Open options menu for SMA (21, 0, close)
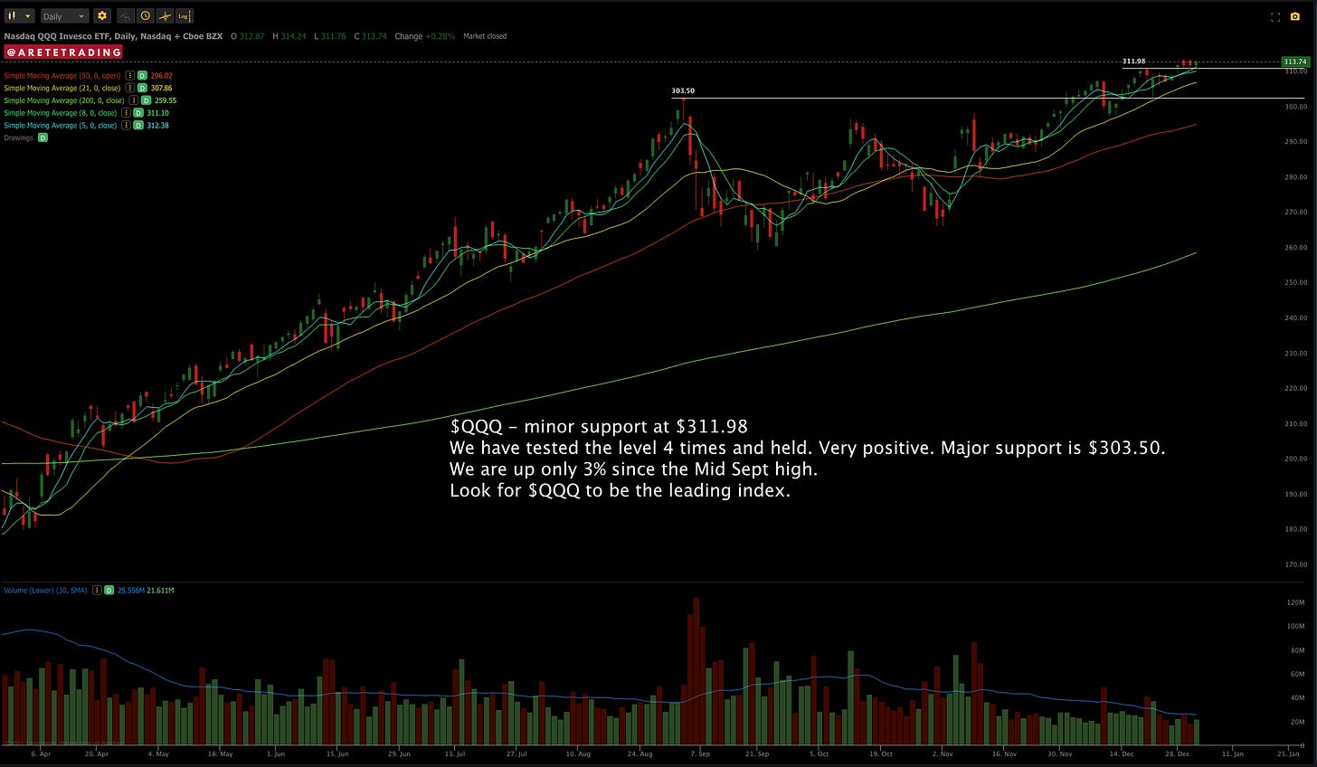 (x=130, y=89)
